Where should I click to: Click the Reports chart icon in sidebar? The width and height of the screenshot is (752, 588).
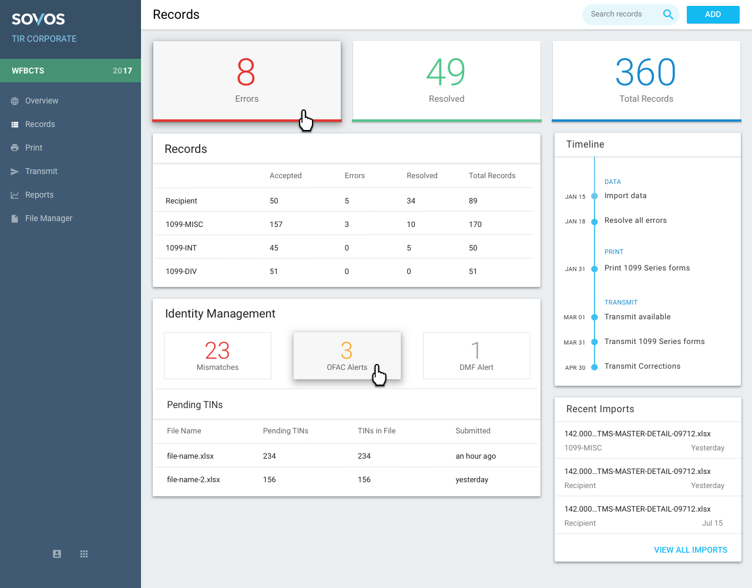click(x=15, y=195)
